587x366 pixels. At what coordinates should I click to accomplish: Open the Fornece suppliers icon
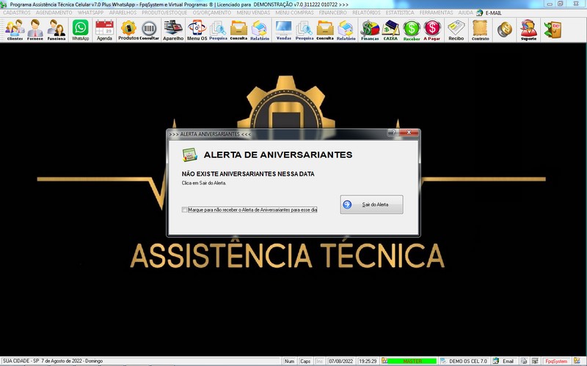pyautogui.click(x=35, y=30)
